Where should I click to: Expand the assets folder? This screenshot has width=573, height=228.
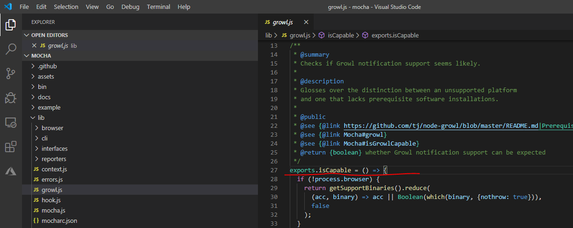pyautogui.click(x=140, y=76)
